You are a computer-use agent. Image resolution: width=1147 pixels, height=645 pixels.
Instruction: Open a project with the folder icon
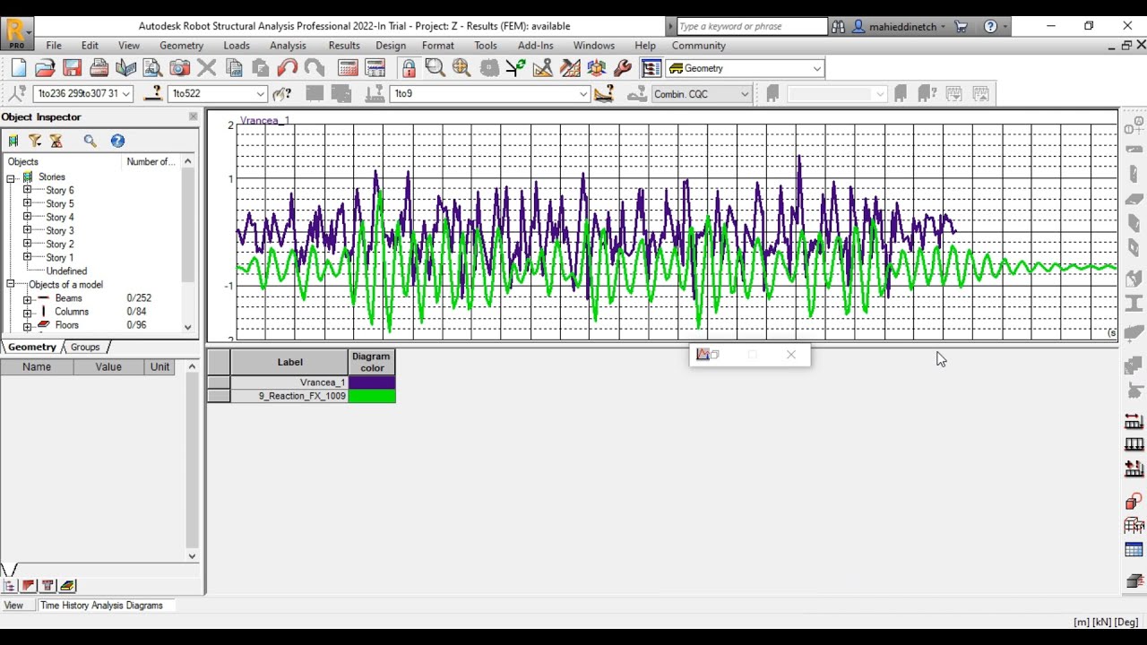(x=45, y=68)
